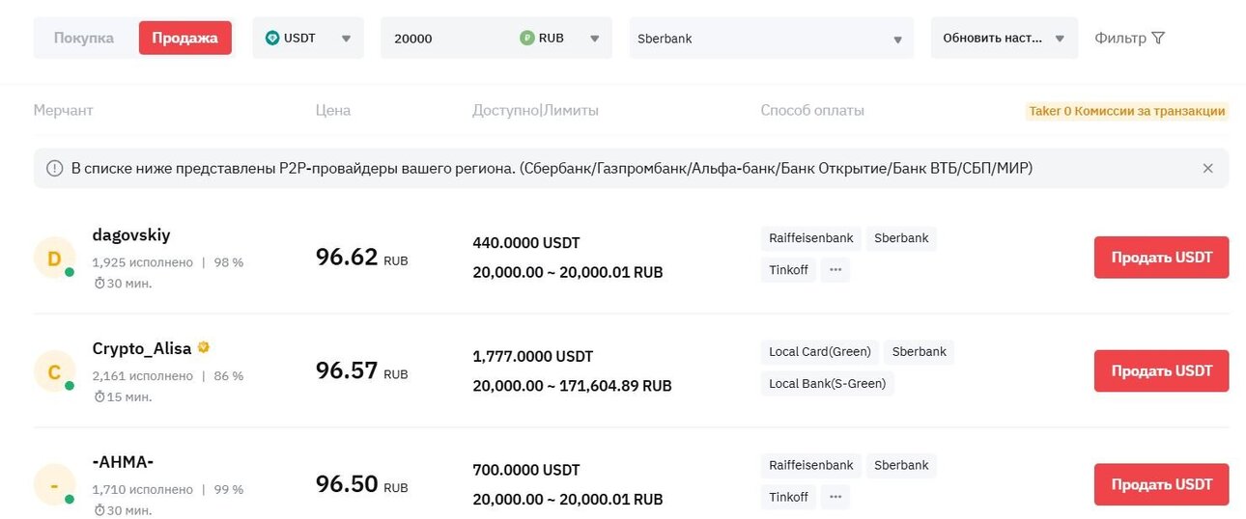Sell USDT to Crypto_Alisa

pyautogui.click(x=1161, y=370)
